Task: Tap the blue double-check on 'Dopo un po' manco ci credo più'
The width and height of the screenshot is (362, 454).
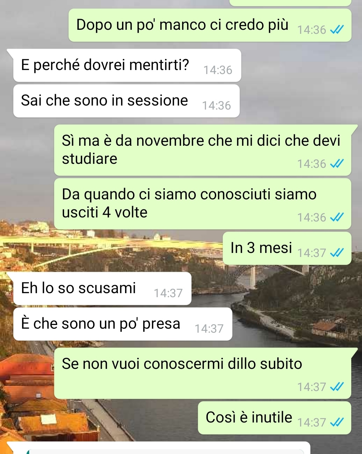Action: (337, 30)
